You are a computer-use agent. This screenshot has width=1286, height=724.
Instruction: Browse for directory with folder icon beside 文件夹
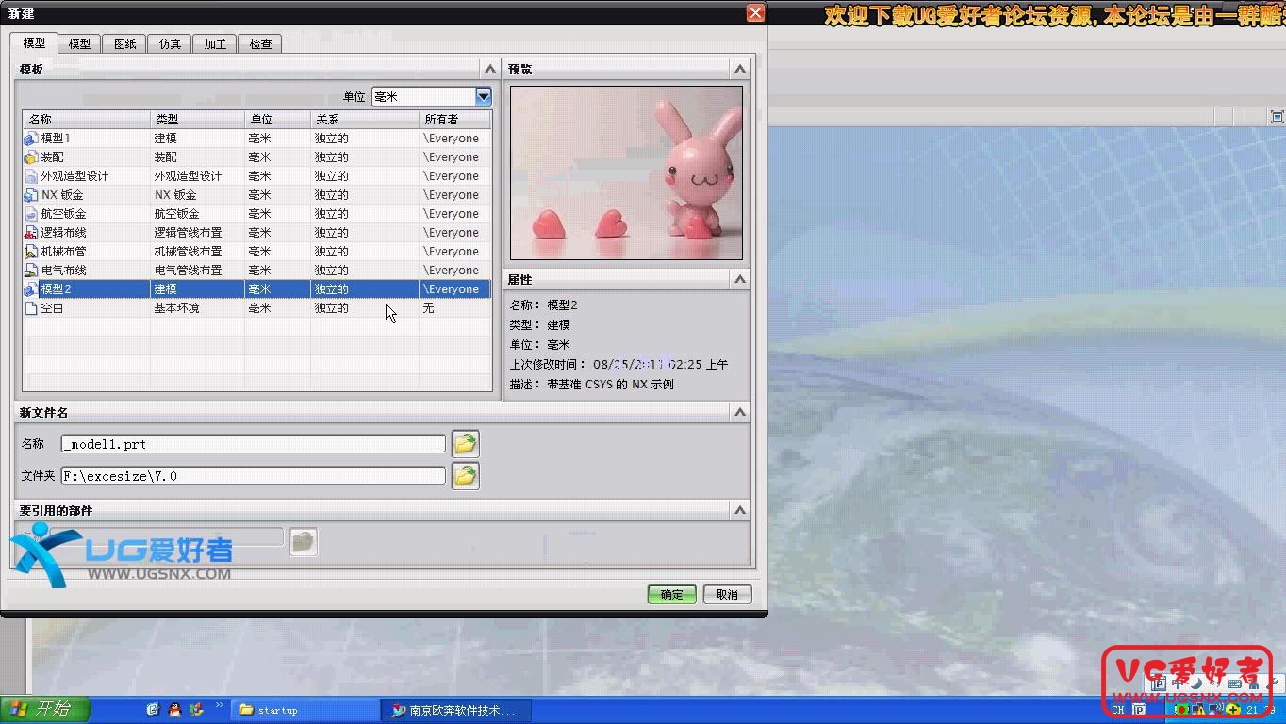(465, 476)
